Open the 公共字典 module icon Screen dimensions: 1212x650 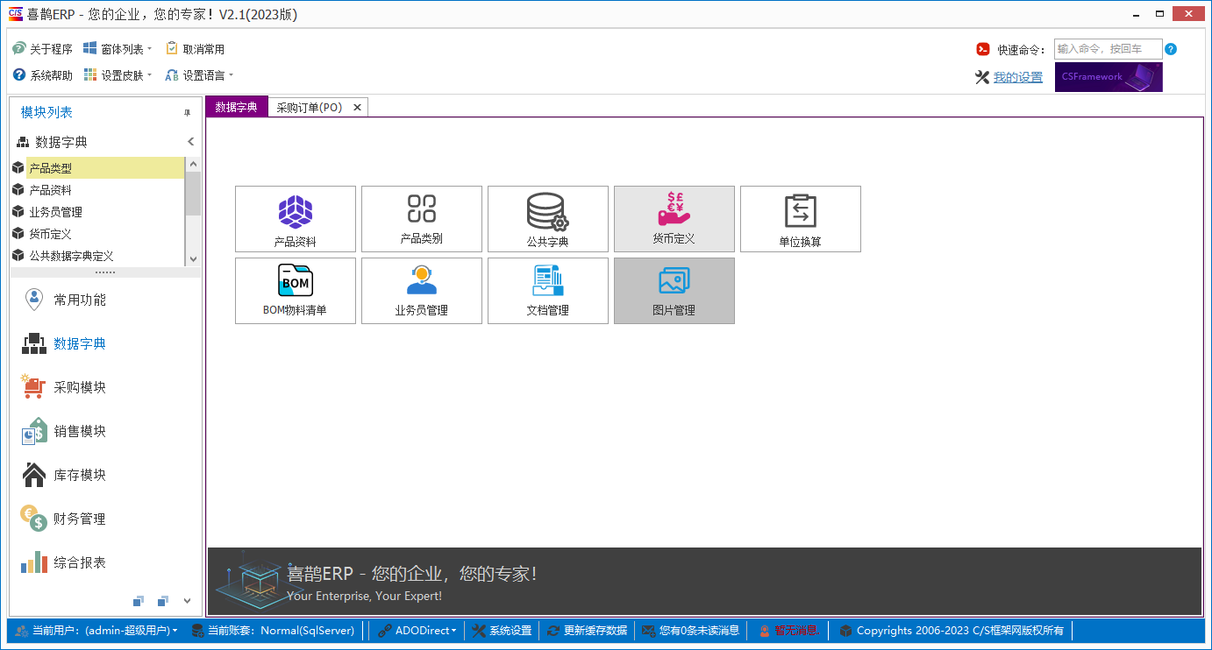(547, 218)
